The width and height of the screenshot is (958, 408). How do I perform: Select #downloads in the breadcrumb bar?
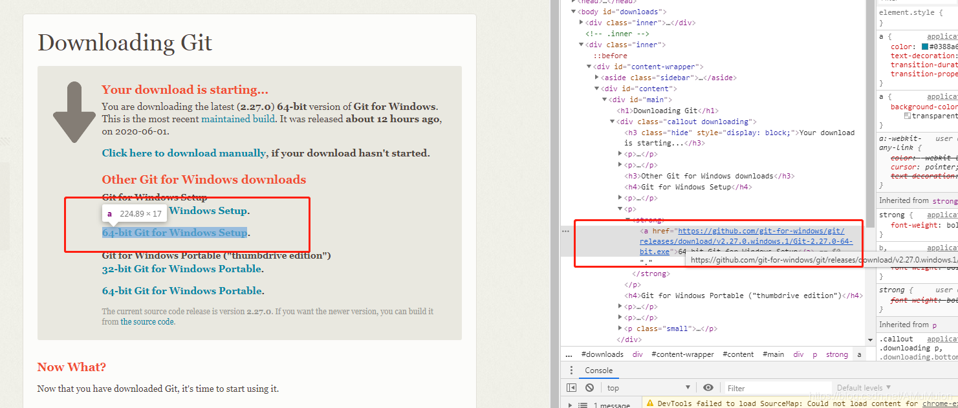coord(602,354)
